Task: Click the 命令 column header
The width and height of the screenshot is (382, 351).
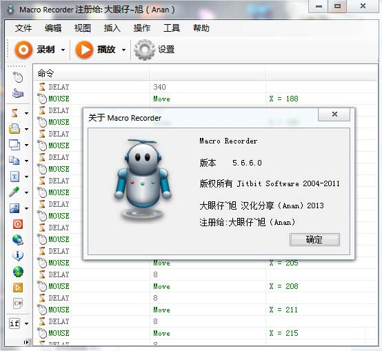Action: pos(91,73)
